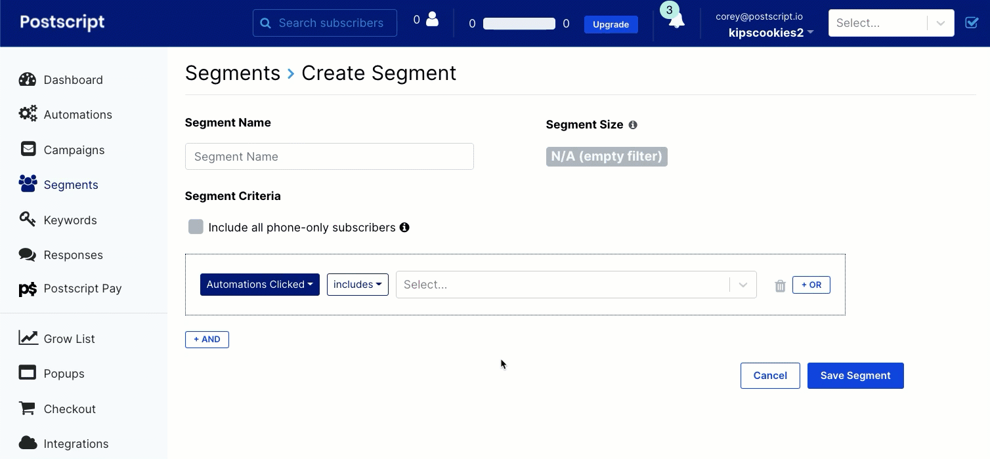Click the Keywords key icon
Viewport: 990px width, 459px height.
[28, 219]
